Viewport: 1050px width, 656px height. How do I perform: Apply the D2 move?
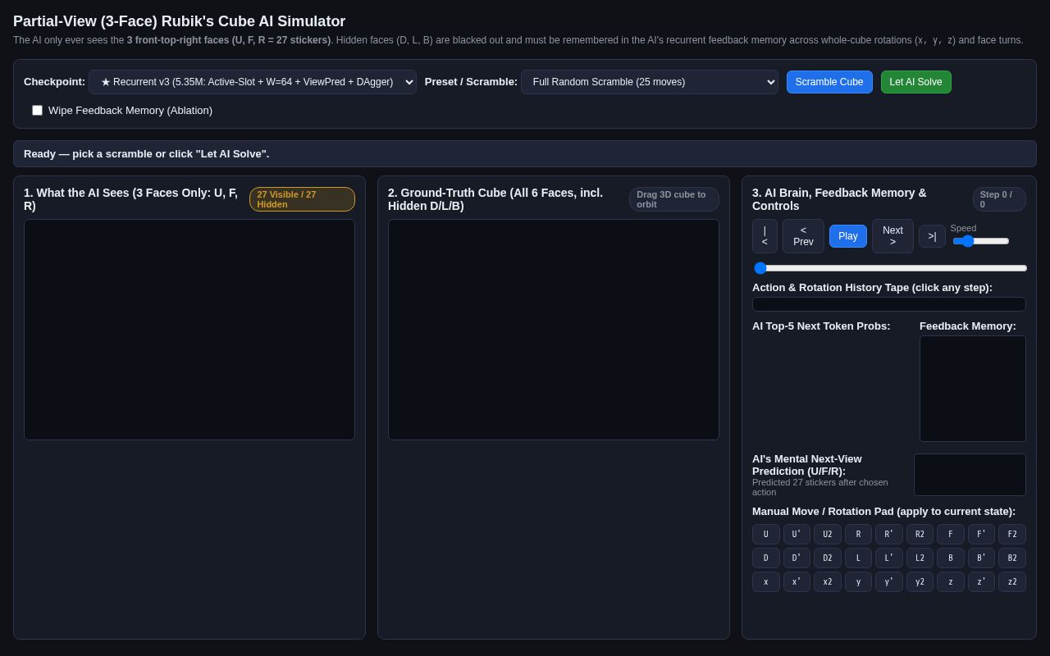pyautogui.click(x=828, y=558)
